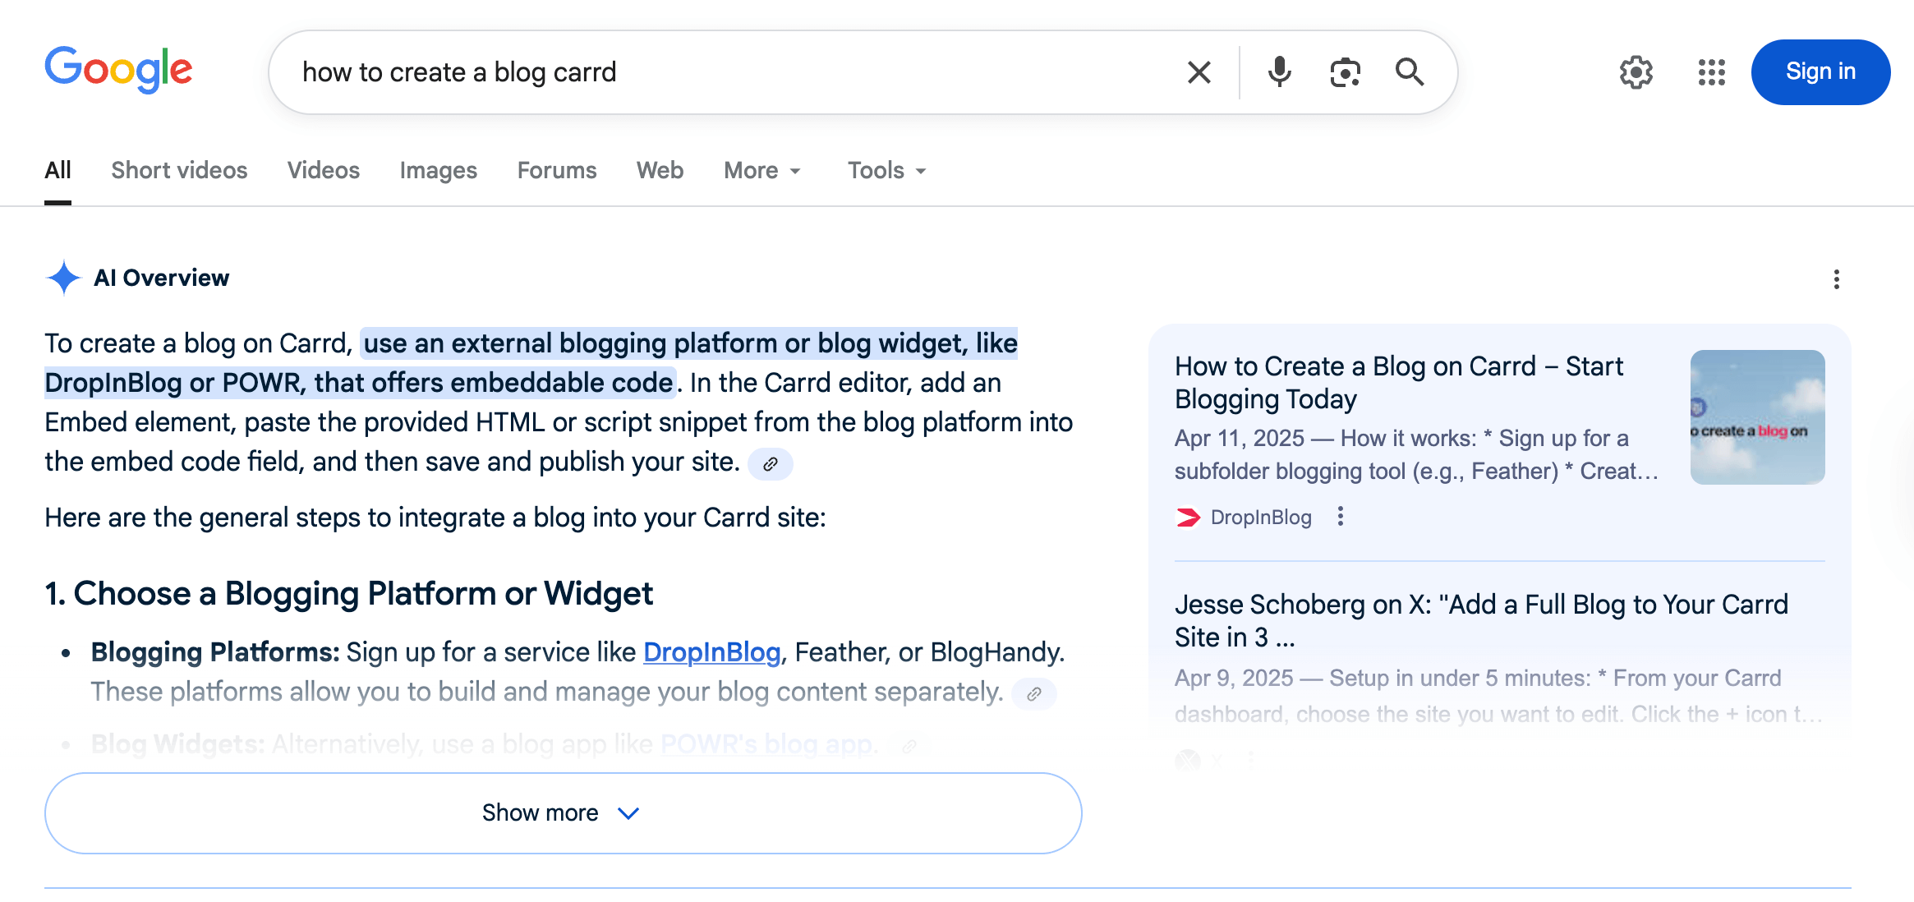
Task: Go to the Google logo homepage
Action: (x=118, y=70)
